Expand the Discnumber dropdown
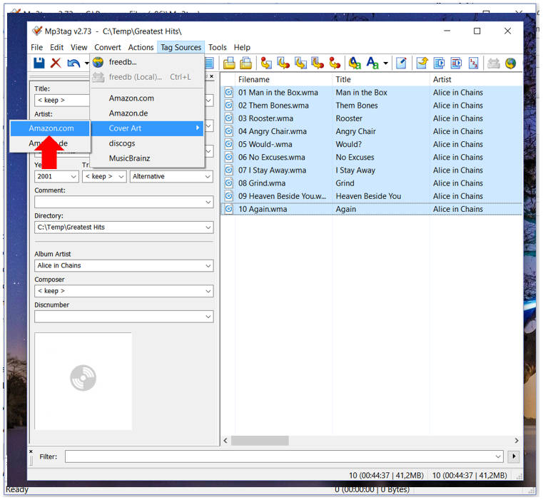Image resolution: width=543 pixels, height=500 pixels. click(208, 317)
